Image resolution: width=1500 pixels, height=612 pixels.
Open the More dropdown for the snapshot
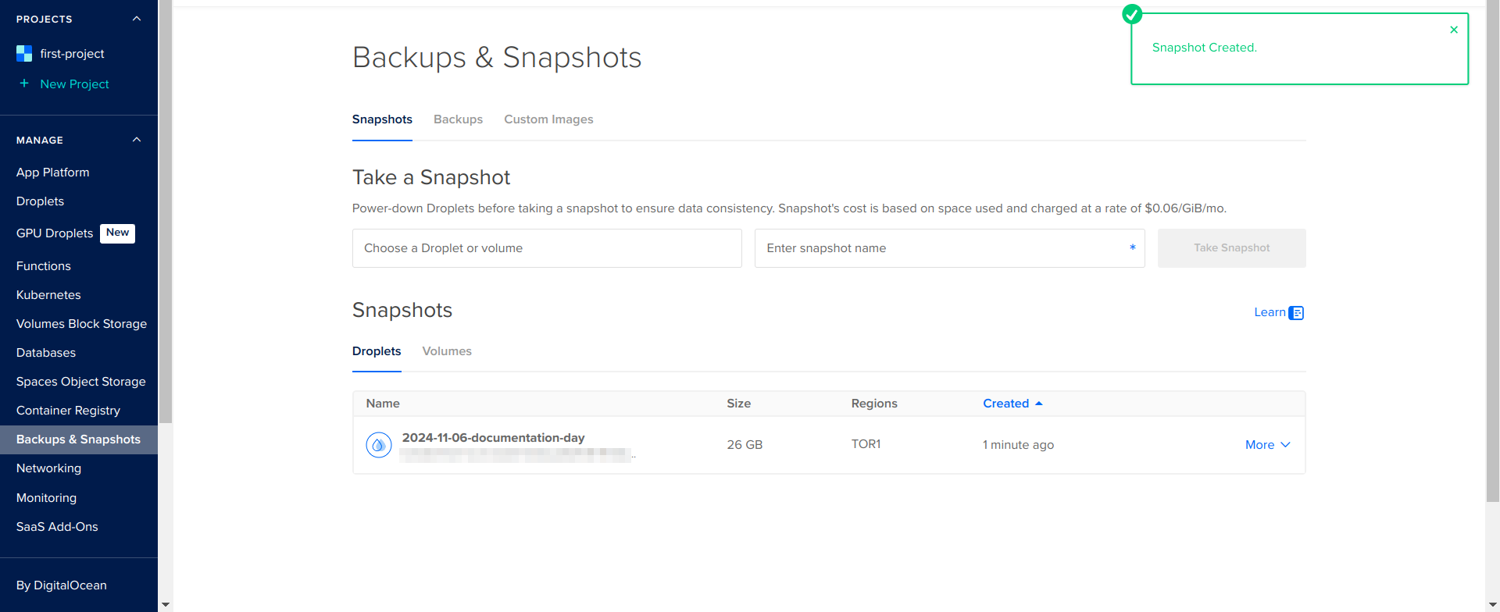(1267, 445)
